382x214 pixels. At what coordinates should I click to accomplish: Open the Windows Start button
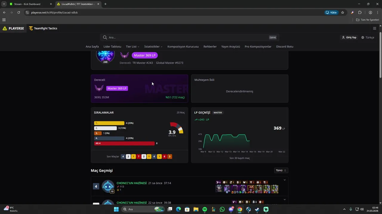coord(116,209)
